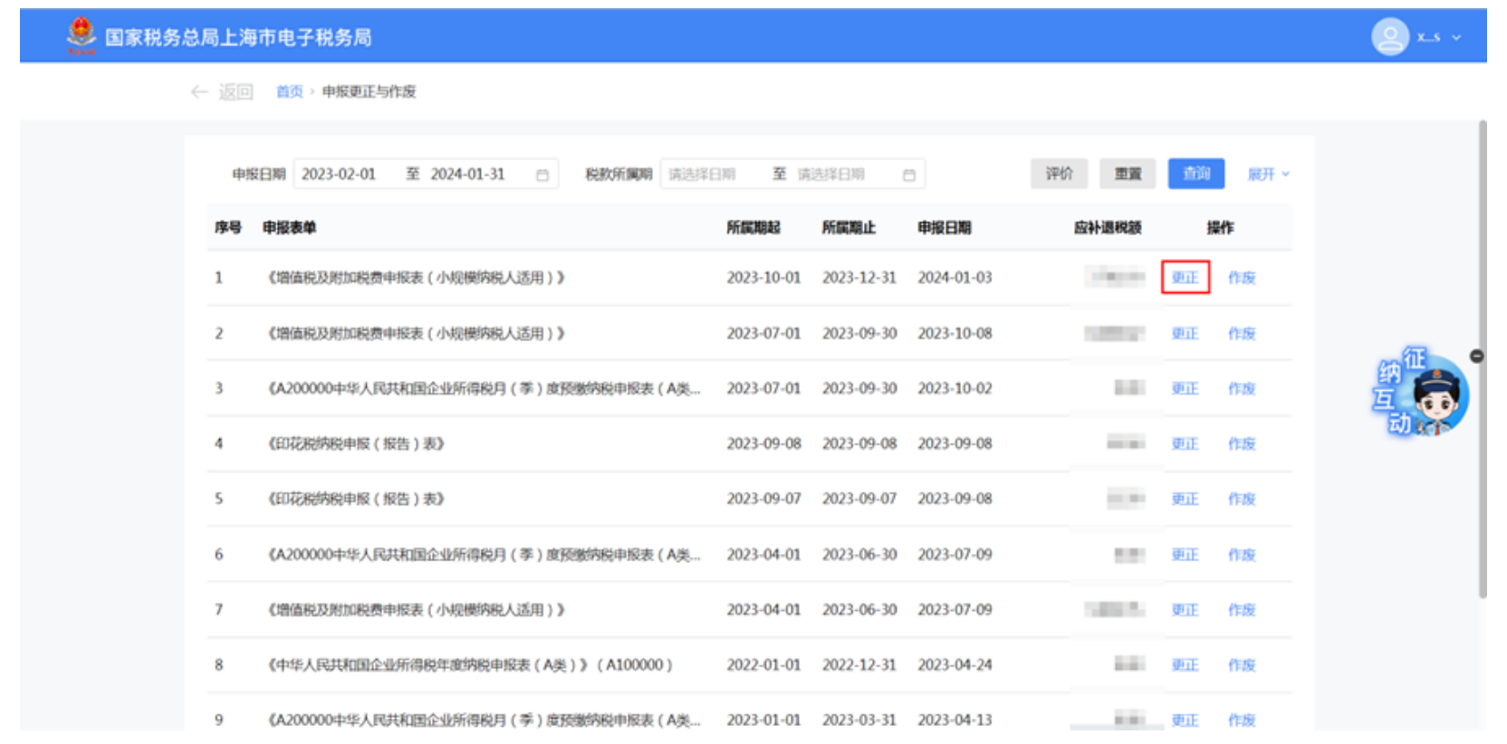This screenshot has width=1507, height=744.
Task: Open the 征纳互动 assistant mascot
Action: (1420, 392)
